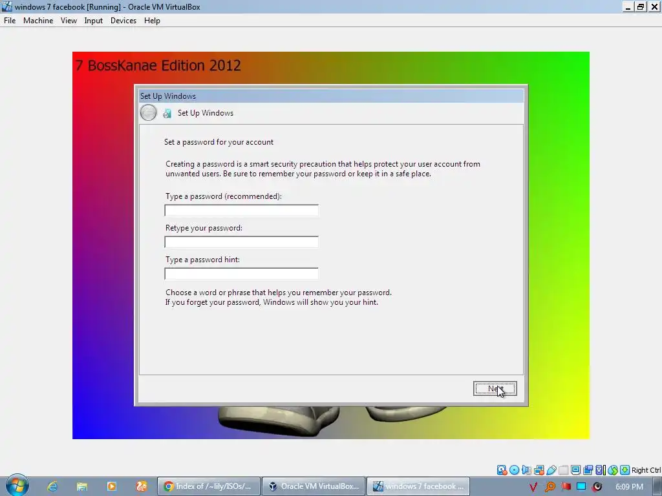Switch to Chrome Index of ISOs window
This screenshot has height=496, width=662.
click(x=209, y=486)
